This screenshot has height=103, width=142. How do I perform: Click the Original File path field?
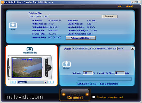(65, 16)
